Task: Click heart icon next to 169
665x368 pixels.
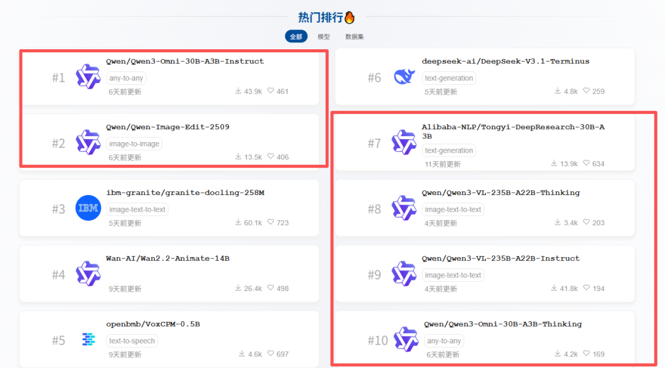Action: coord(586,354)
